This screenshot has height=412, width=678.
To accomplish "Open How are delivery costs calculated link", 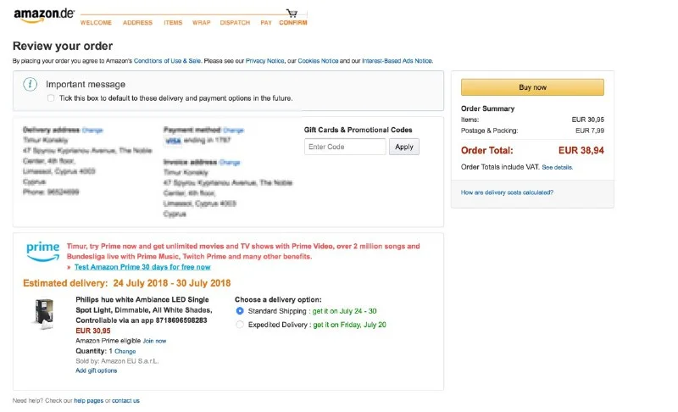I will 508,192.
